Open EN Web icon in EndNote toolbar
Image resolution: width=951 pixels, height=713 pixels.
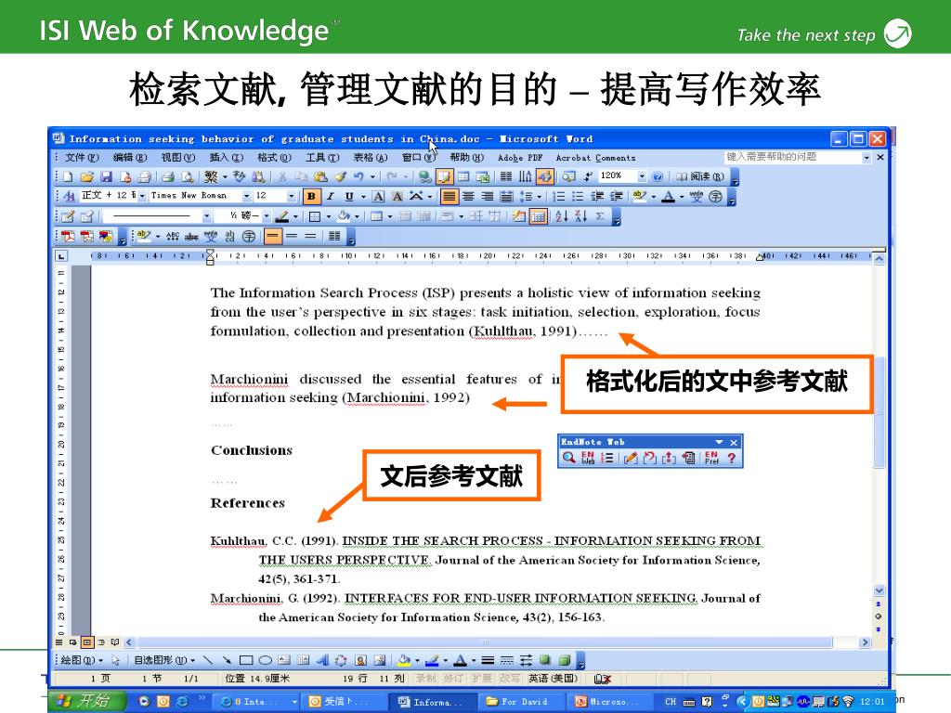[588, 458]
